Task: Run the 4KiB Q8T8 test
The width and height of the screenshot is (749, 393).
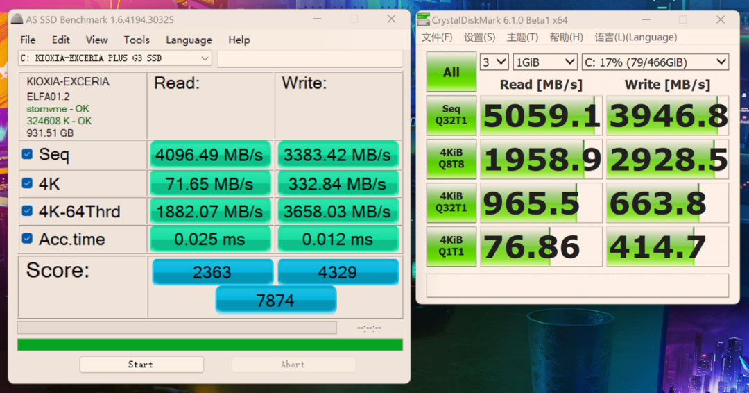Action: click(451, 159)
